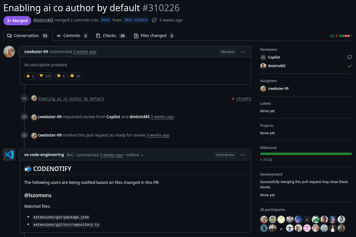Click the Contributor badge on the bot comment
This screenshot has height=237, width=356.
click(225, 155)
